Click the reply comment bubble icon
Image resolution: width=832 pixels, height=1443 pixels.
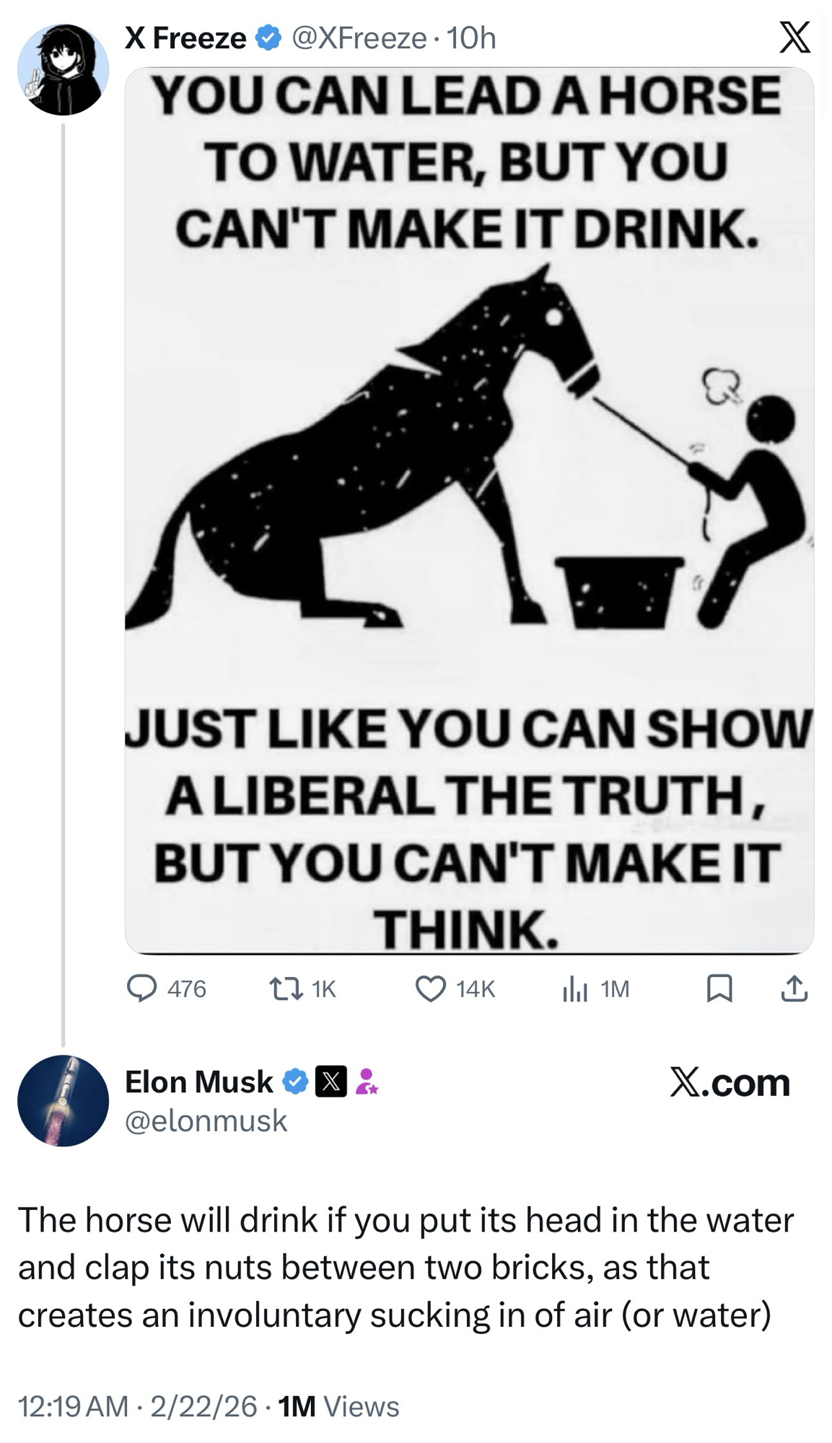coord(141,988)
